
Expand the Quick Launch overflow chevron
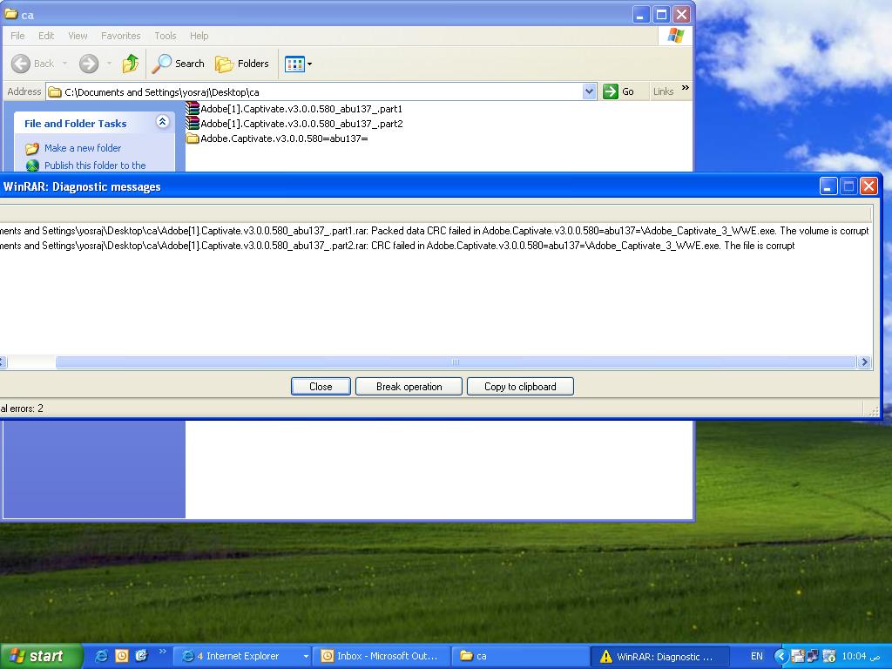[x=163, y=652]
